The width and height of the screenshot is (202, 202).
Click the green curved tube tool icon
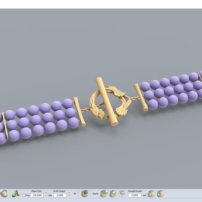click(x=16, y=193)
